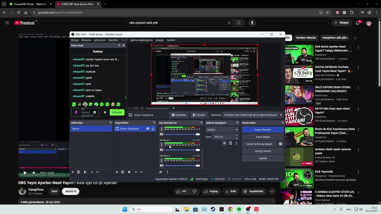Click Kaydı Başlat to start recording

[x=263, y=137]
